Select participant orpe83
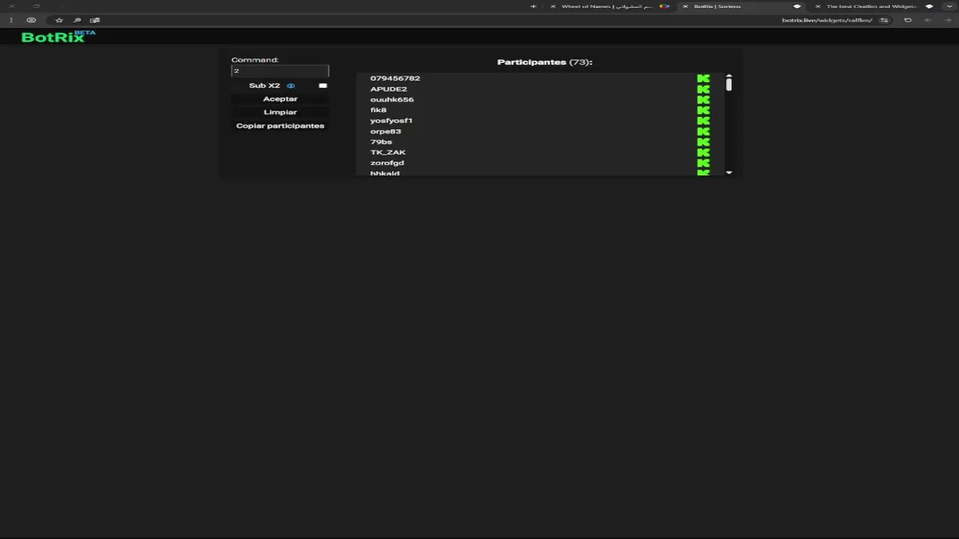 point(385,131)
